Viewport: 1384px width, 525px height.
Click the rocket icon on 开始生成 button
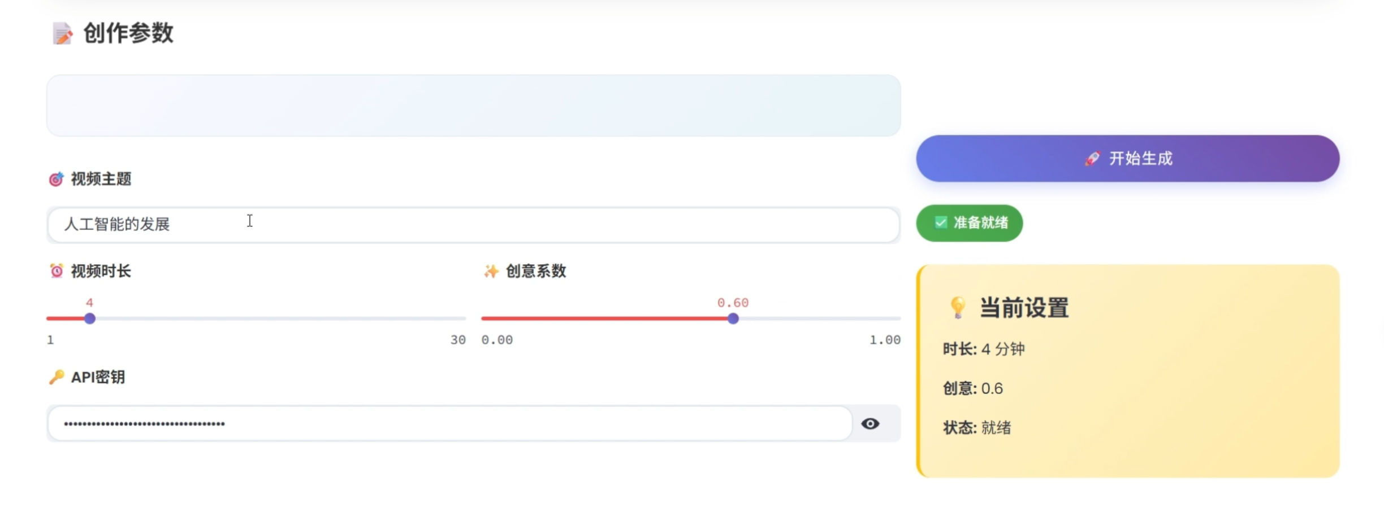pyautogui.click(x=1093, y=159)
